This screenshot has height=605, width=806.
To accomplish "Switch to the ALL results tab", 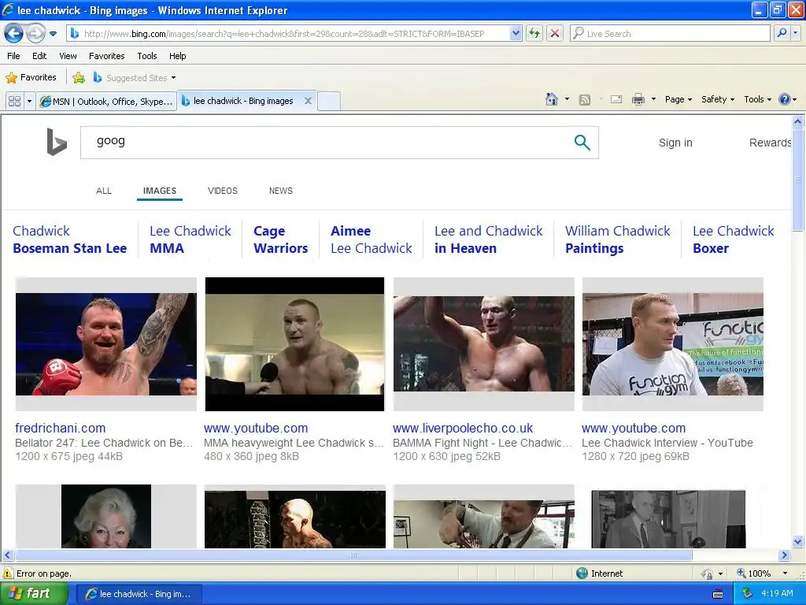I will [104, 191].
